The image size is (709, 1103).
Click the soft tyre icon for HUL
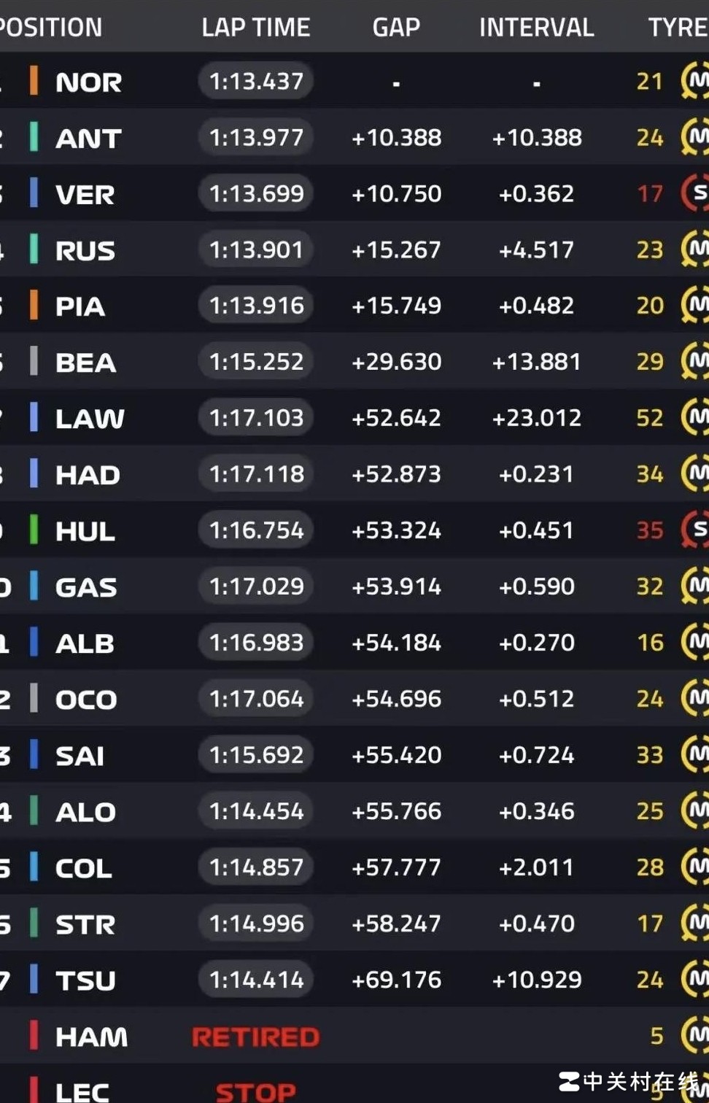click(x=696, y=530)
